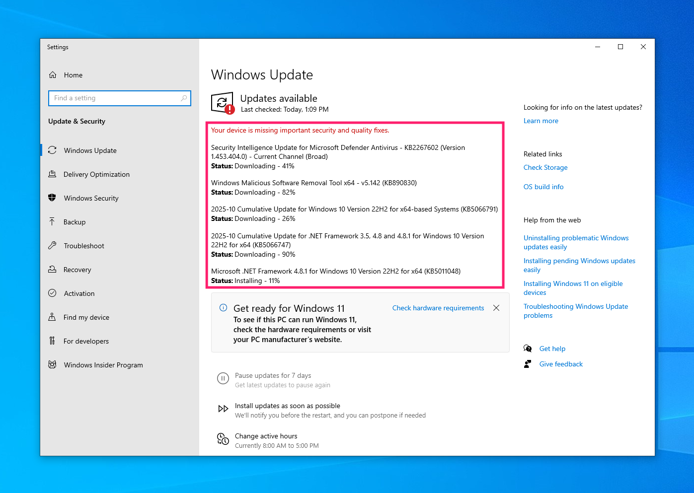Click the Activation checkmark circle icon
Viewport: 694px width, 493px height.
tap(52, 293)
